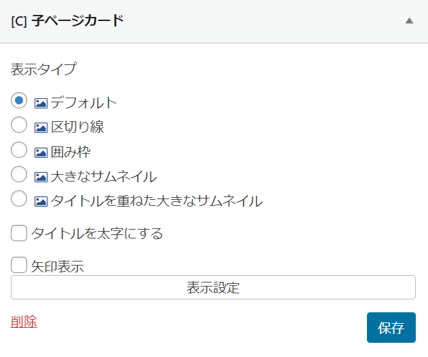Select the デフォルト radio button
Viewport: 428px width, 357px height.
[x=19, y=100]
